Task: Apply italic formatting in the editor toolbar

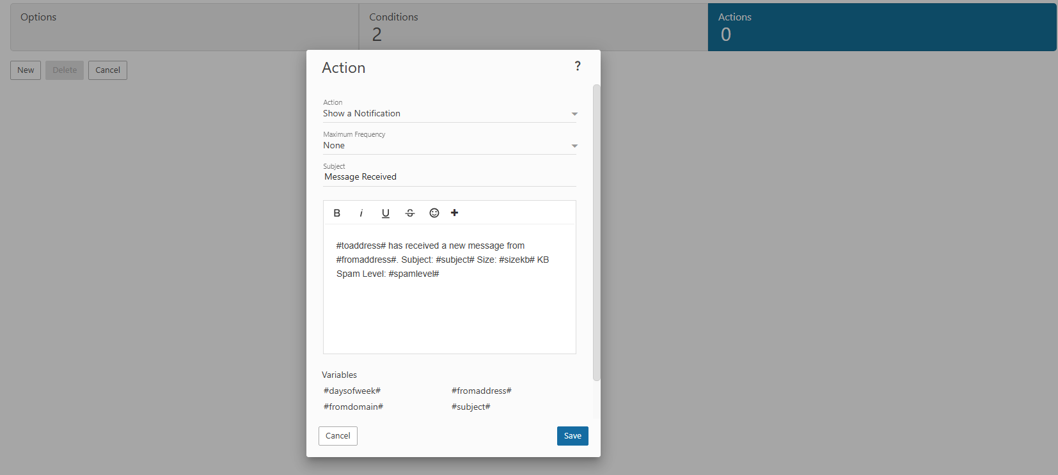Action: tap(361, 213)
